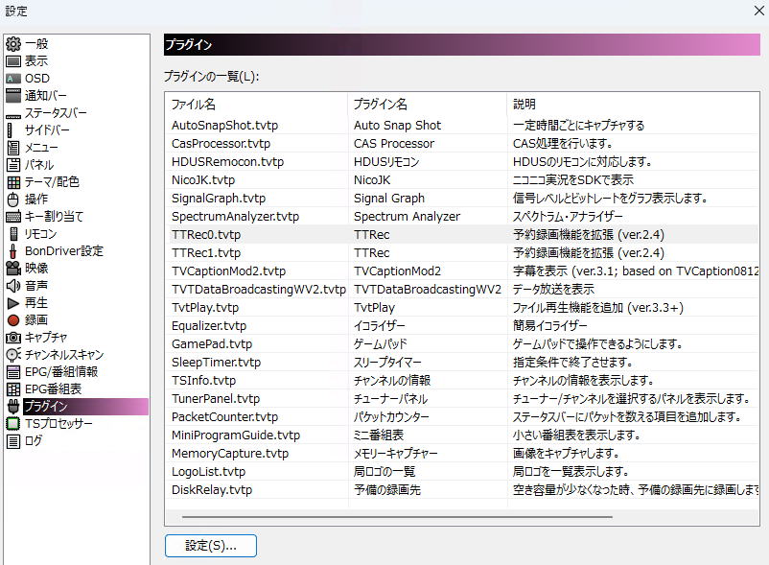Open the BonDriver設定 page

tap(63, 250)
